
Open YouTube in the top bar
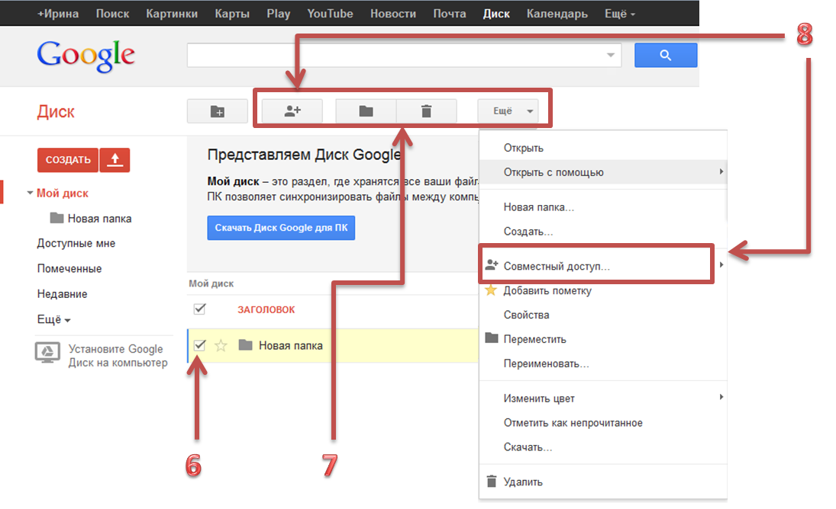coord(330,14)
